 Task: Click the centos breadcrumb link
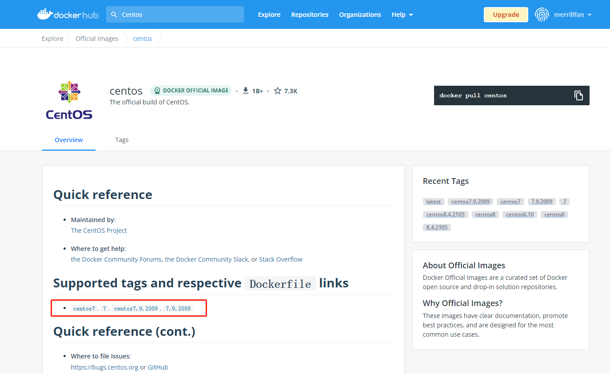click(x=143, y=39)
